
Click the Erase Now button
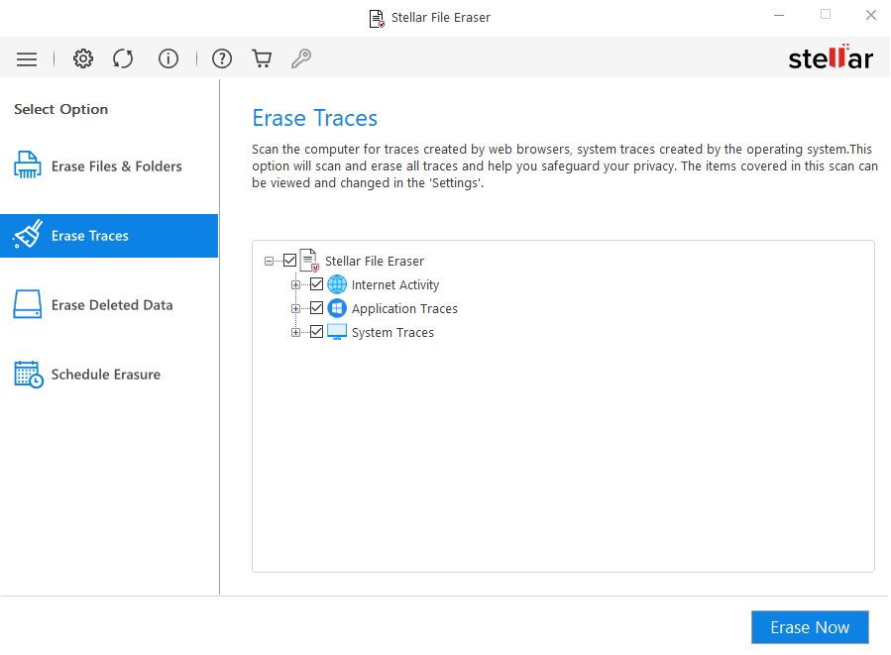pyautogui.click(x=810, y=627)
